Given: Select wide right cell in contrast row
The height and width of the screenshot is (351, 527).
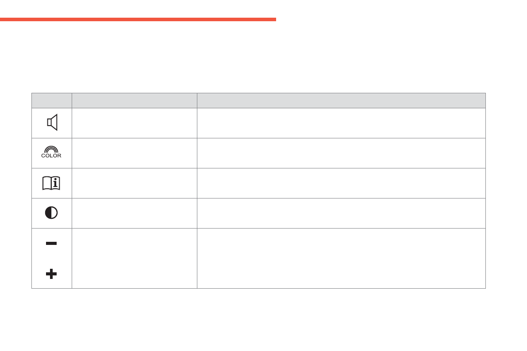Looking at the screenshot, I should point(341,213).
